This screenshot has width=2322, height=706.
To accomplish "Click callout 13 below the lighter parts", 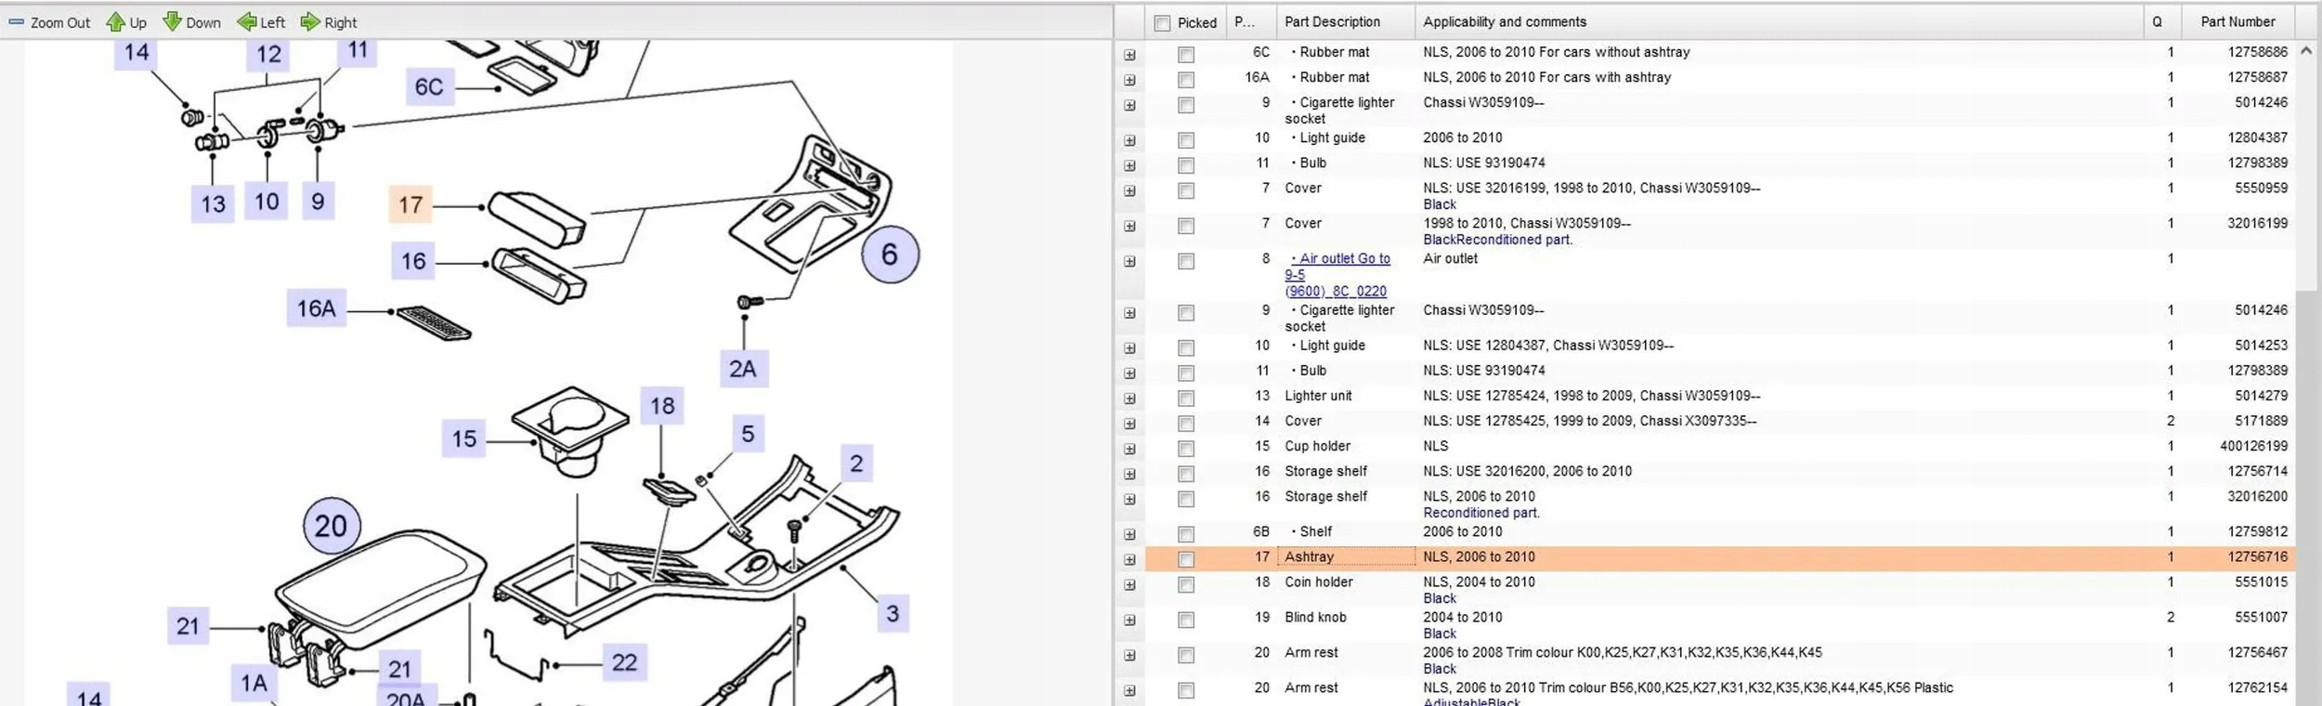I will (213, 203).
